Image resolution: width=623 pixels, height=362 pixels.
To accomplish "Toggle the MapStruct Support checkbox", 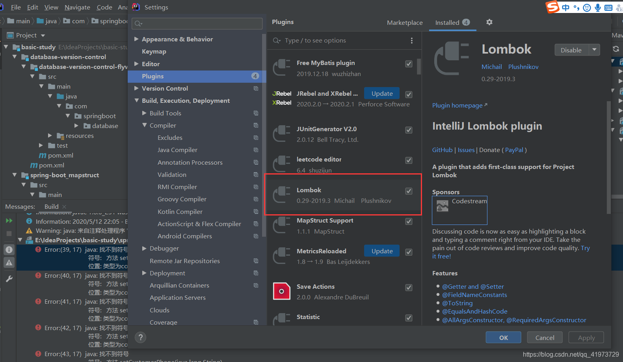I will (x=409, y=221).
